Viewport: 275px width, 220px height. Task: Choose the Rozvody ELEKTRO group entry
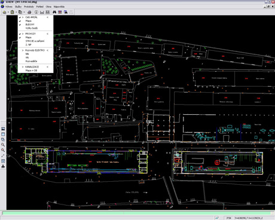coord(35,50)
